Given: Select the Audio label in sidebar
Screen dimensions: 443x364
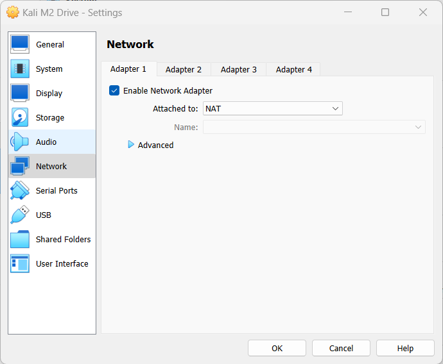Looking at the screenshot, I should pos(46,142).
